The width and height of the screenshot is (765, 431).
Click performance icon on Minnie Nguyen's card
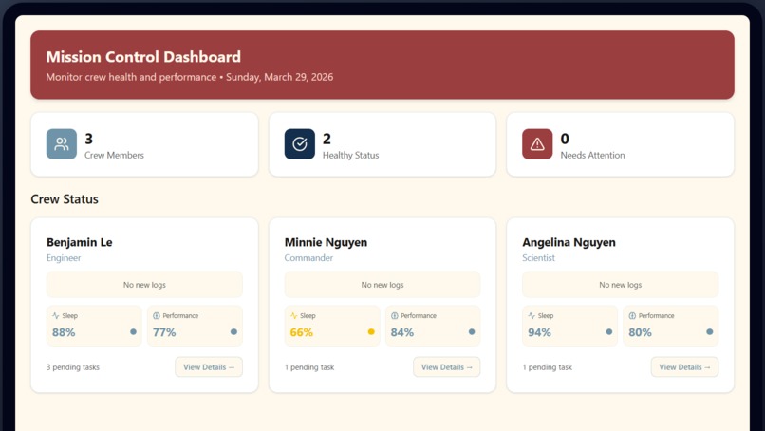coord(395,316)
